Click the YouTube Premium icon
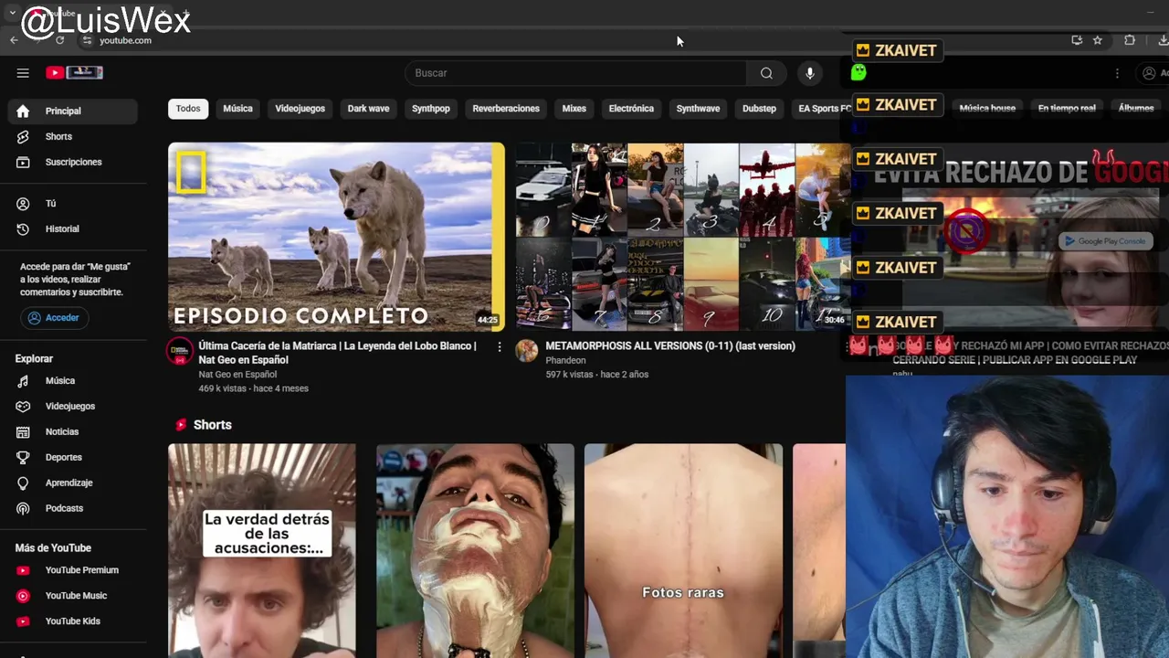Viewport: 1169px width, 658px height. click(24, 570)
